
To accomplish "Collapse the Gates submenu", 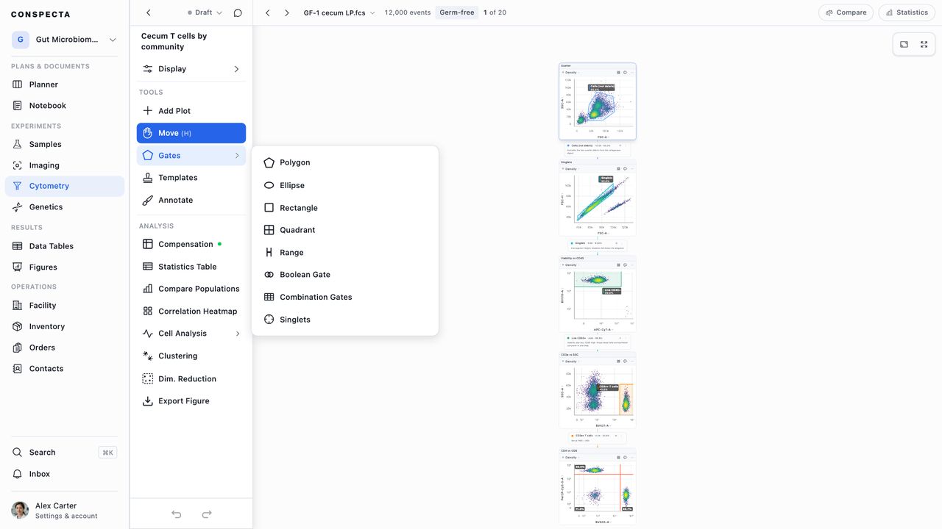I will (191, 156).
